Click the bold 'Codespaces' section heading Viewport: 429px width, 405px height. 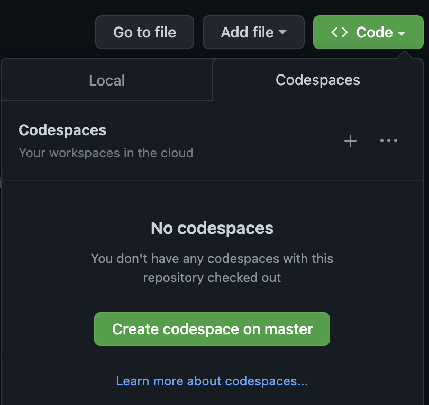62,130
